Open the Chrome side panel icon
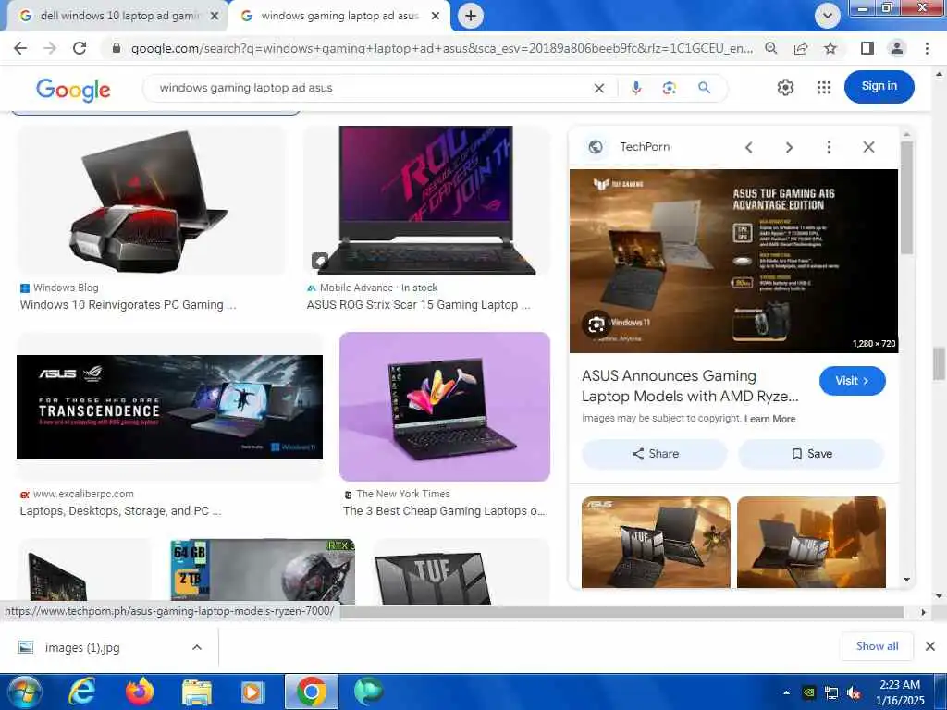Viewport: 947px width, 710px height. [x=867, y=48]
